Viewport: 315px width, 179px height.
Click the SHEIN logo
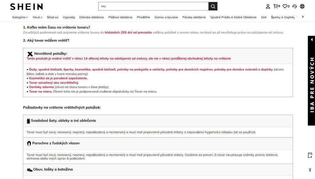(26, 7)
